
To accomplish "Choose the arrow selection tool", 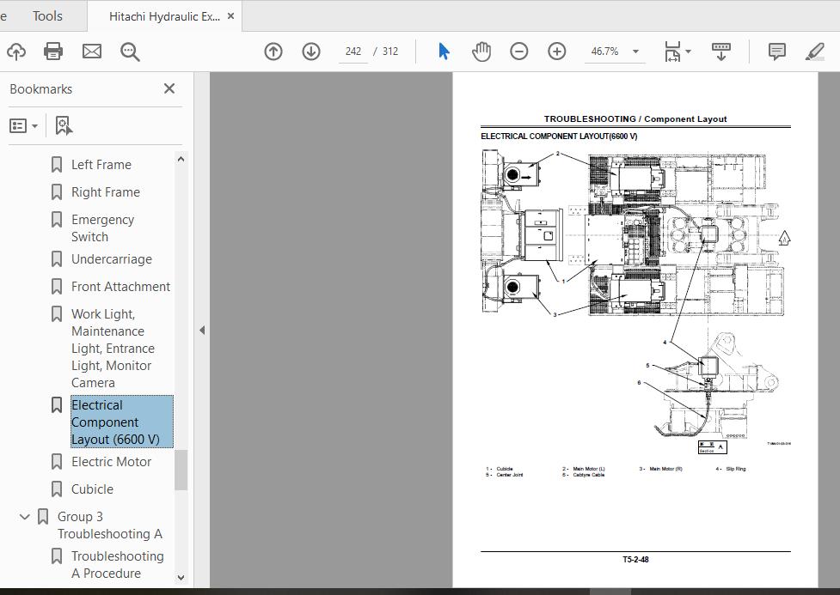I will (444, 52).
